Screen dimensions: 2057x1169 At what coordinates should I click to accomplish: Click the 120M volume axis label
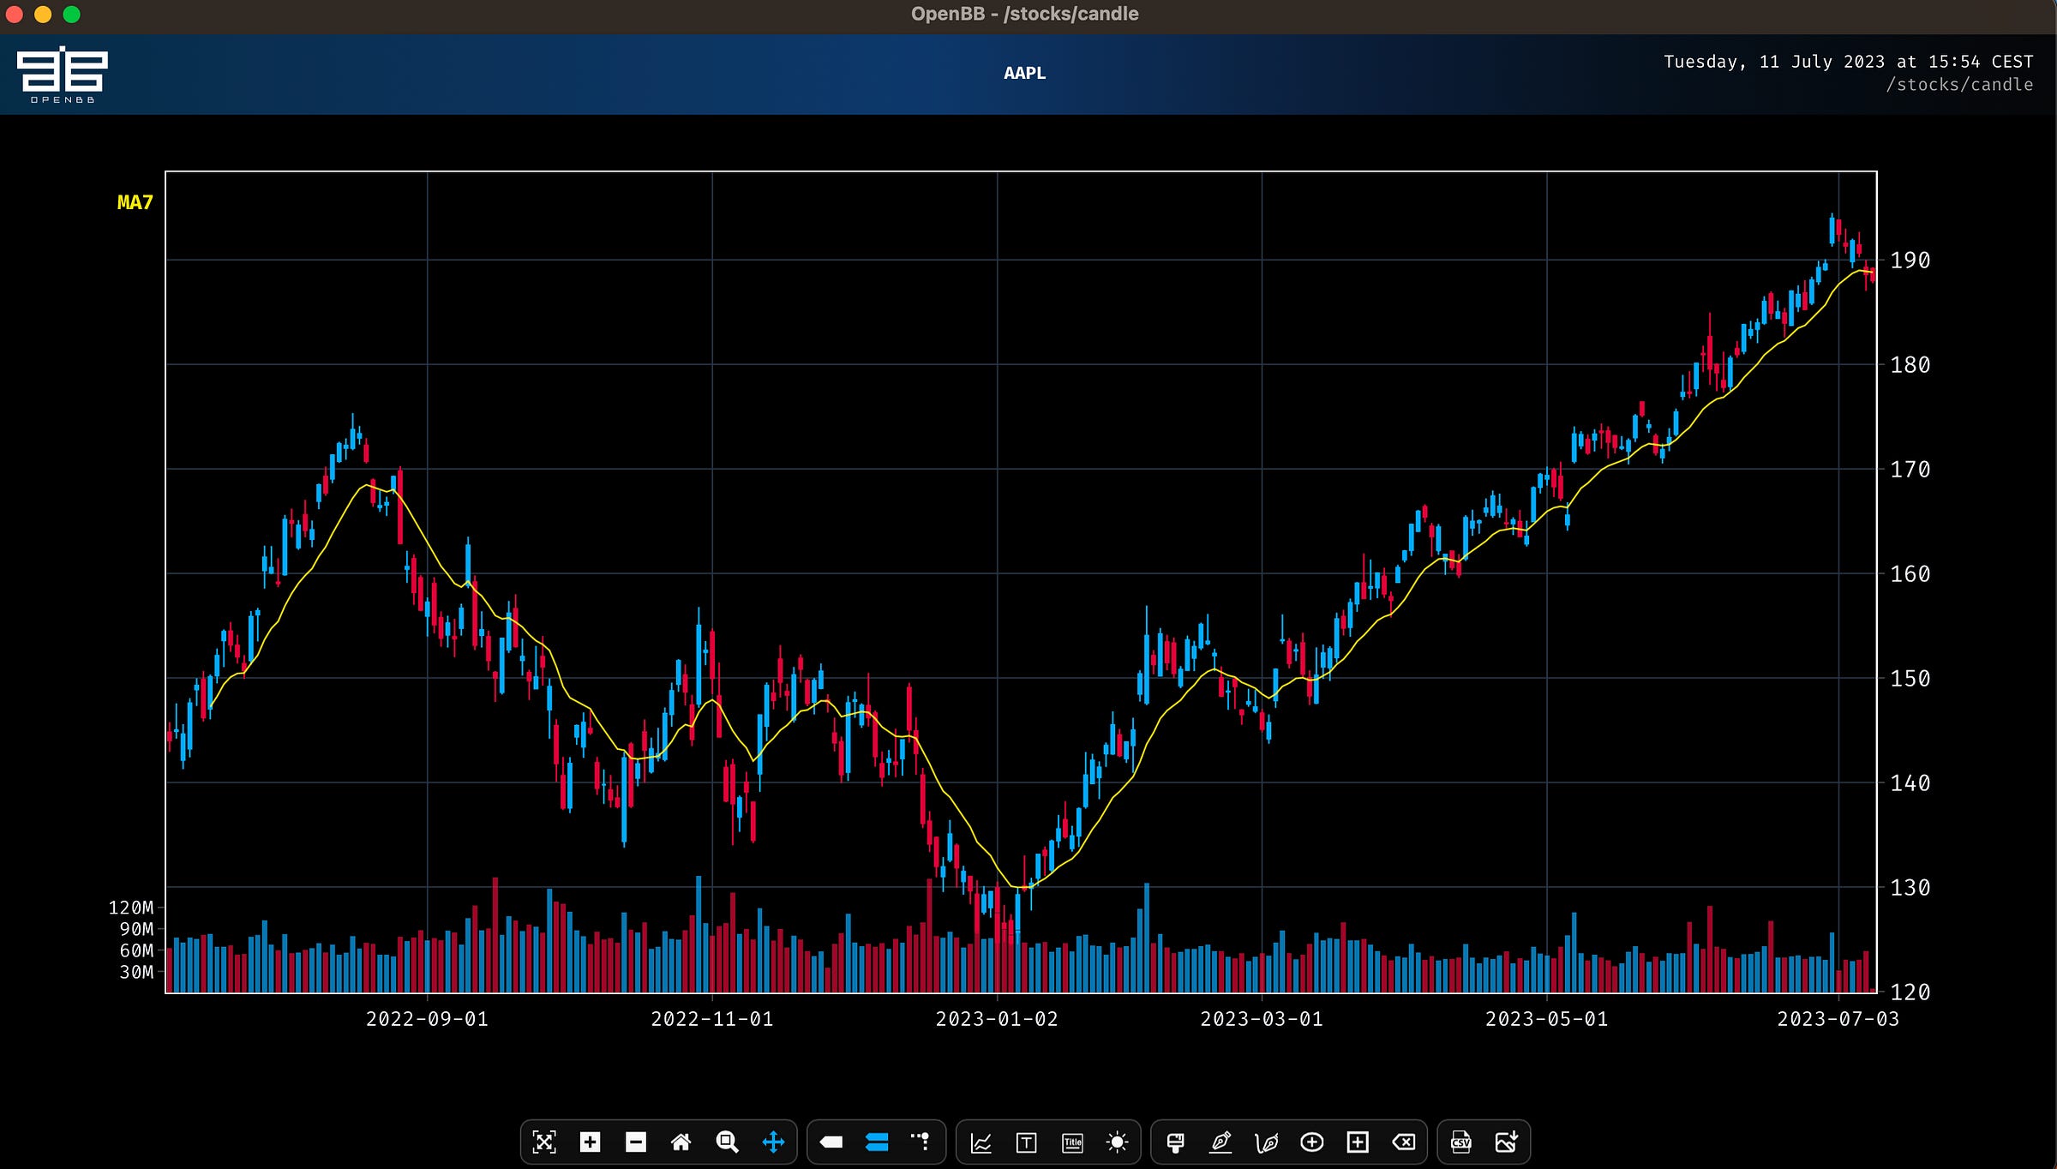tap(131, 908)
